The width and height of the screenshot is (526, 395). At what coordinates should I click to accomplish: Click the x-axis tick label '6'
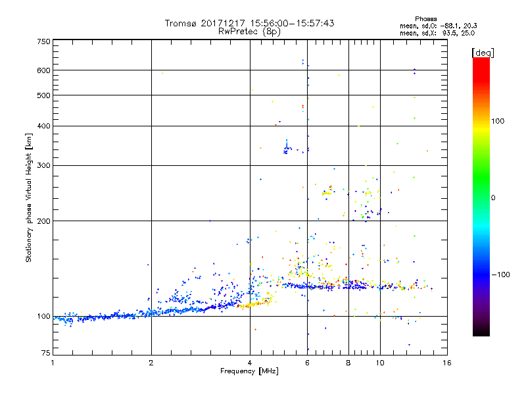(307, 363)
